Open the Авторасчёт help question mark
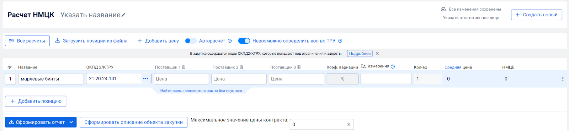The image size is (569, 131). [230, 41]
